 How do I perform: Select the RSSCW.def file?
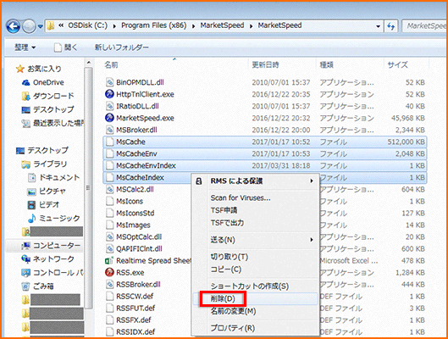click(135, 297)
